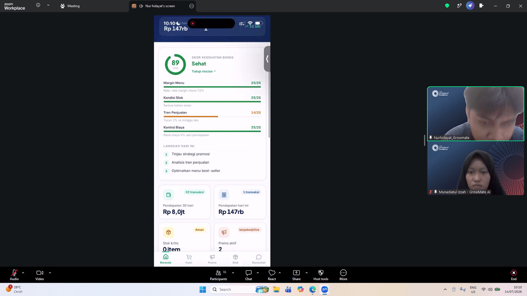The width and height of the screenshot is (527, 296).
Task: Click the 89/100 health score ring
Action: 176,64
